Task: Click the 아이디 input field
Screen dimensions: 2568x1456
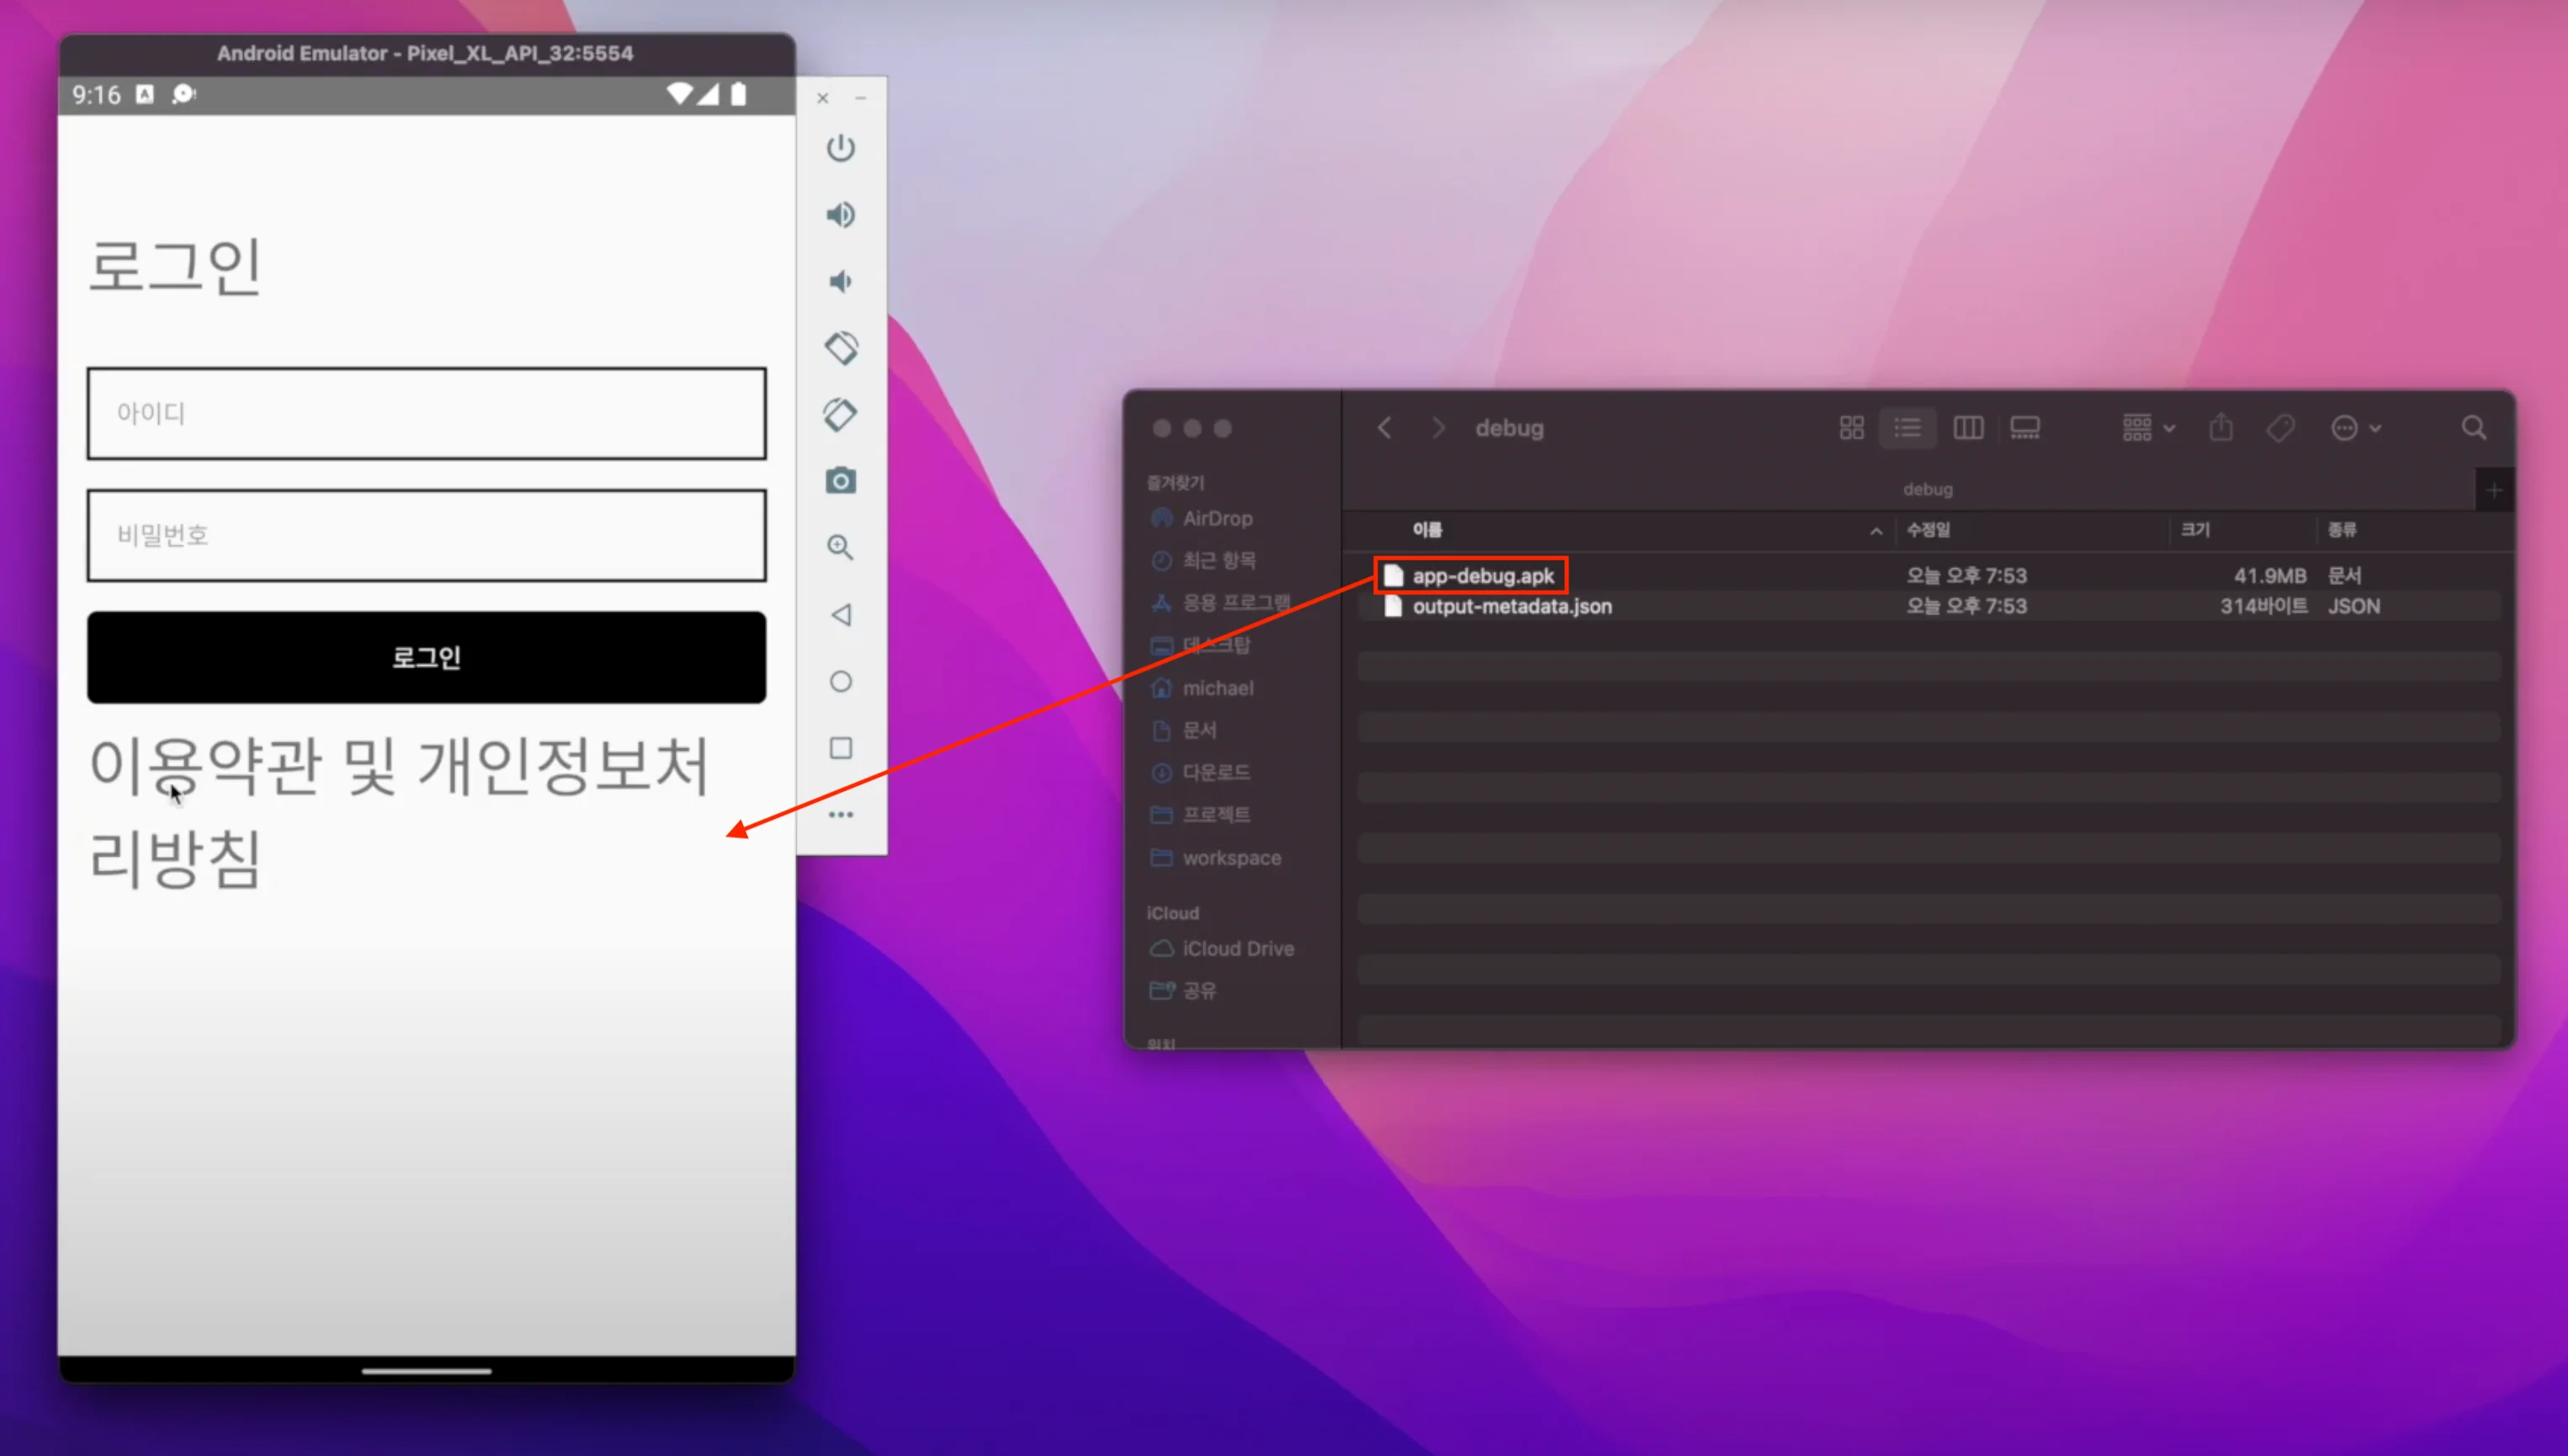Action: (x=426, y=414)
